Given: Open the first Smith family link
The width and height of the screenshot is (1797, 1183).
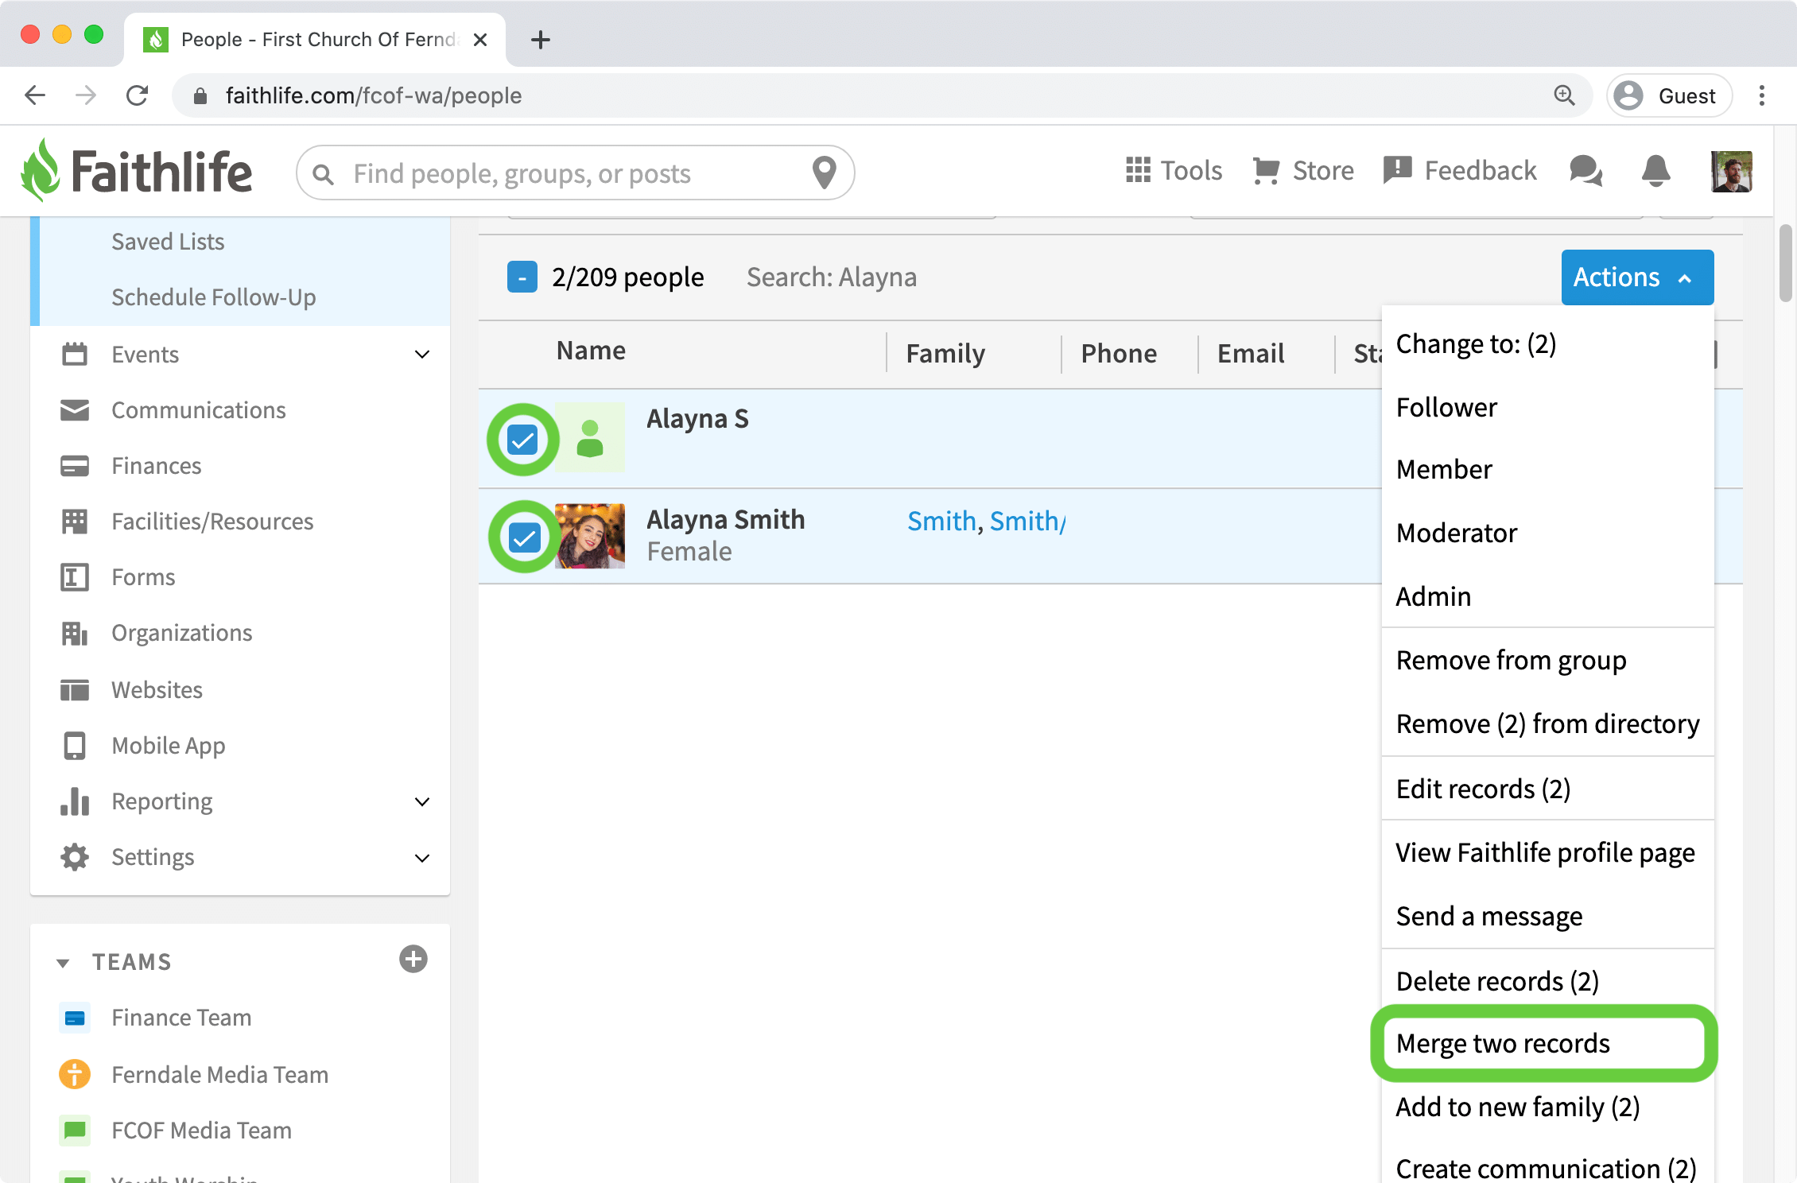Looking at the screenshot, I should click(941, 521).
